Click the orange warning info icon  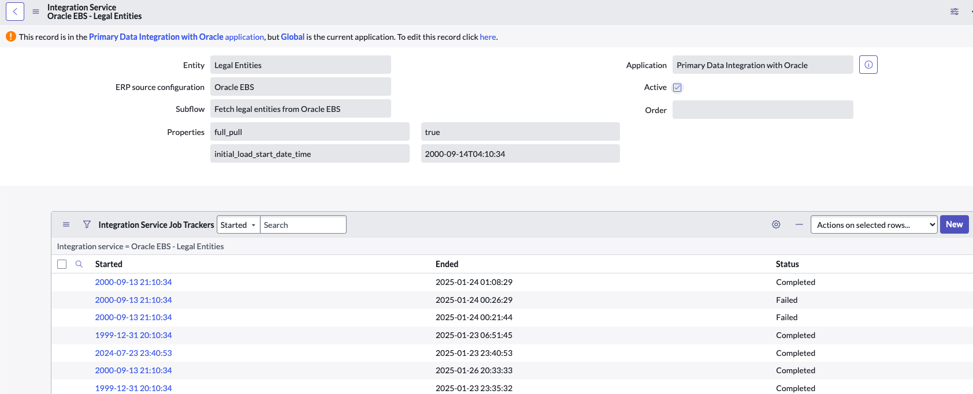(11, 36)
